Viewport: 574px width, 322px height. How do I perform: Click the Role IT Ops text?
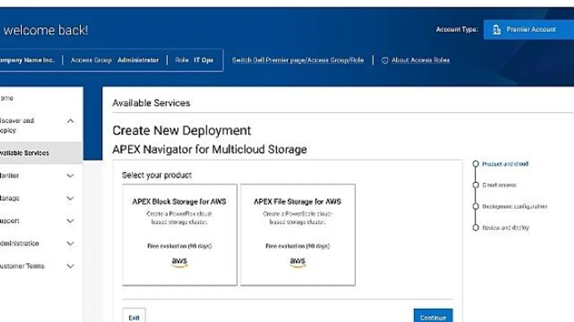point(194,61)
